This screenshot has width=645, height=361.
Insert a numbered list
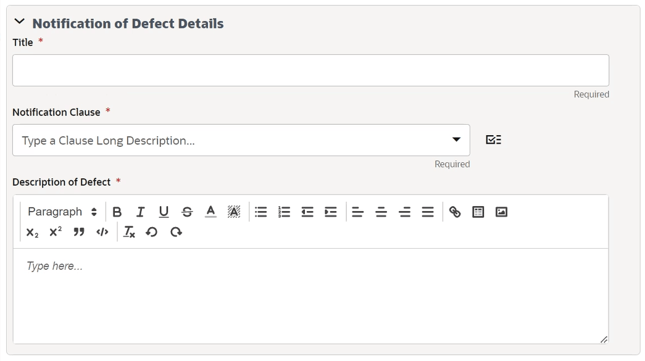click(x=284, y=212)
